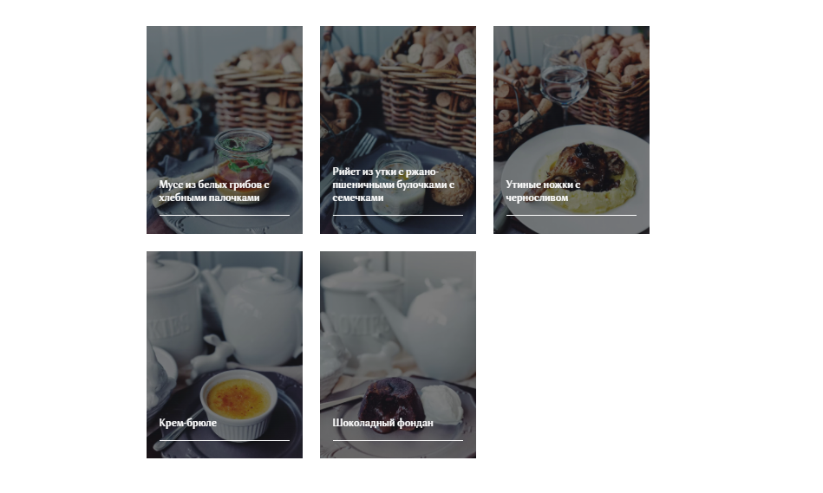Click the crème brûlée ramekin in the photo

pyautogui.click(x=238, y=404)
